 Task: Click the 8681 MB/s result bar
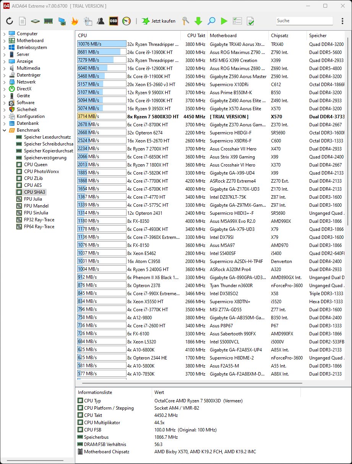click(x=102, y=52)
